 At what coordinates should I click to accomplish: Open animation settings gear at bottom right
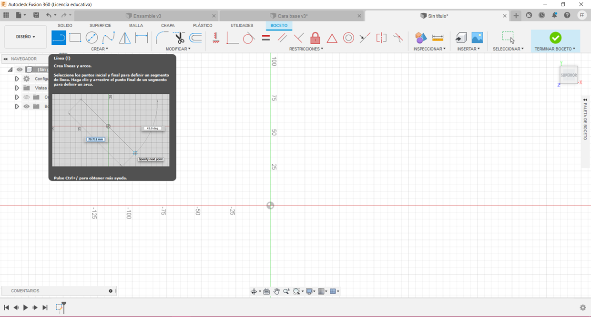coord(582,307)
